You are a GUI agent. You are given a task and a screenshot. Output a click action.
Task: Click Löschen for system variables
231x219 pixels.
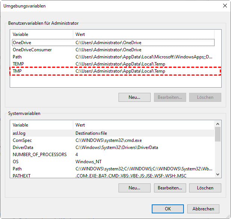coord(205,188)
